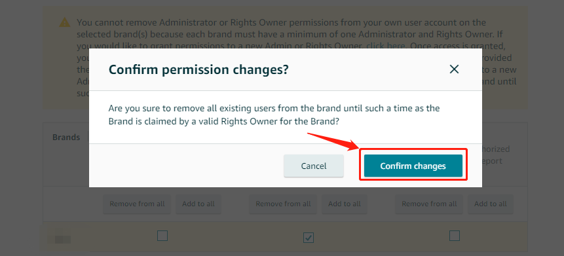Image resolution: width=564 pixels, height=256 pixels.
Task: Click first column's "Add to all" button
Action: point(198,204)
